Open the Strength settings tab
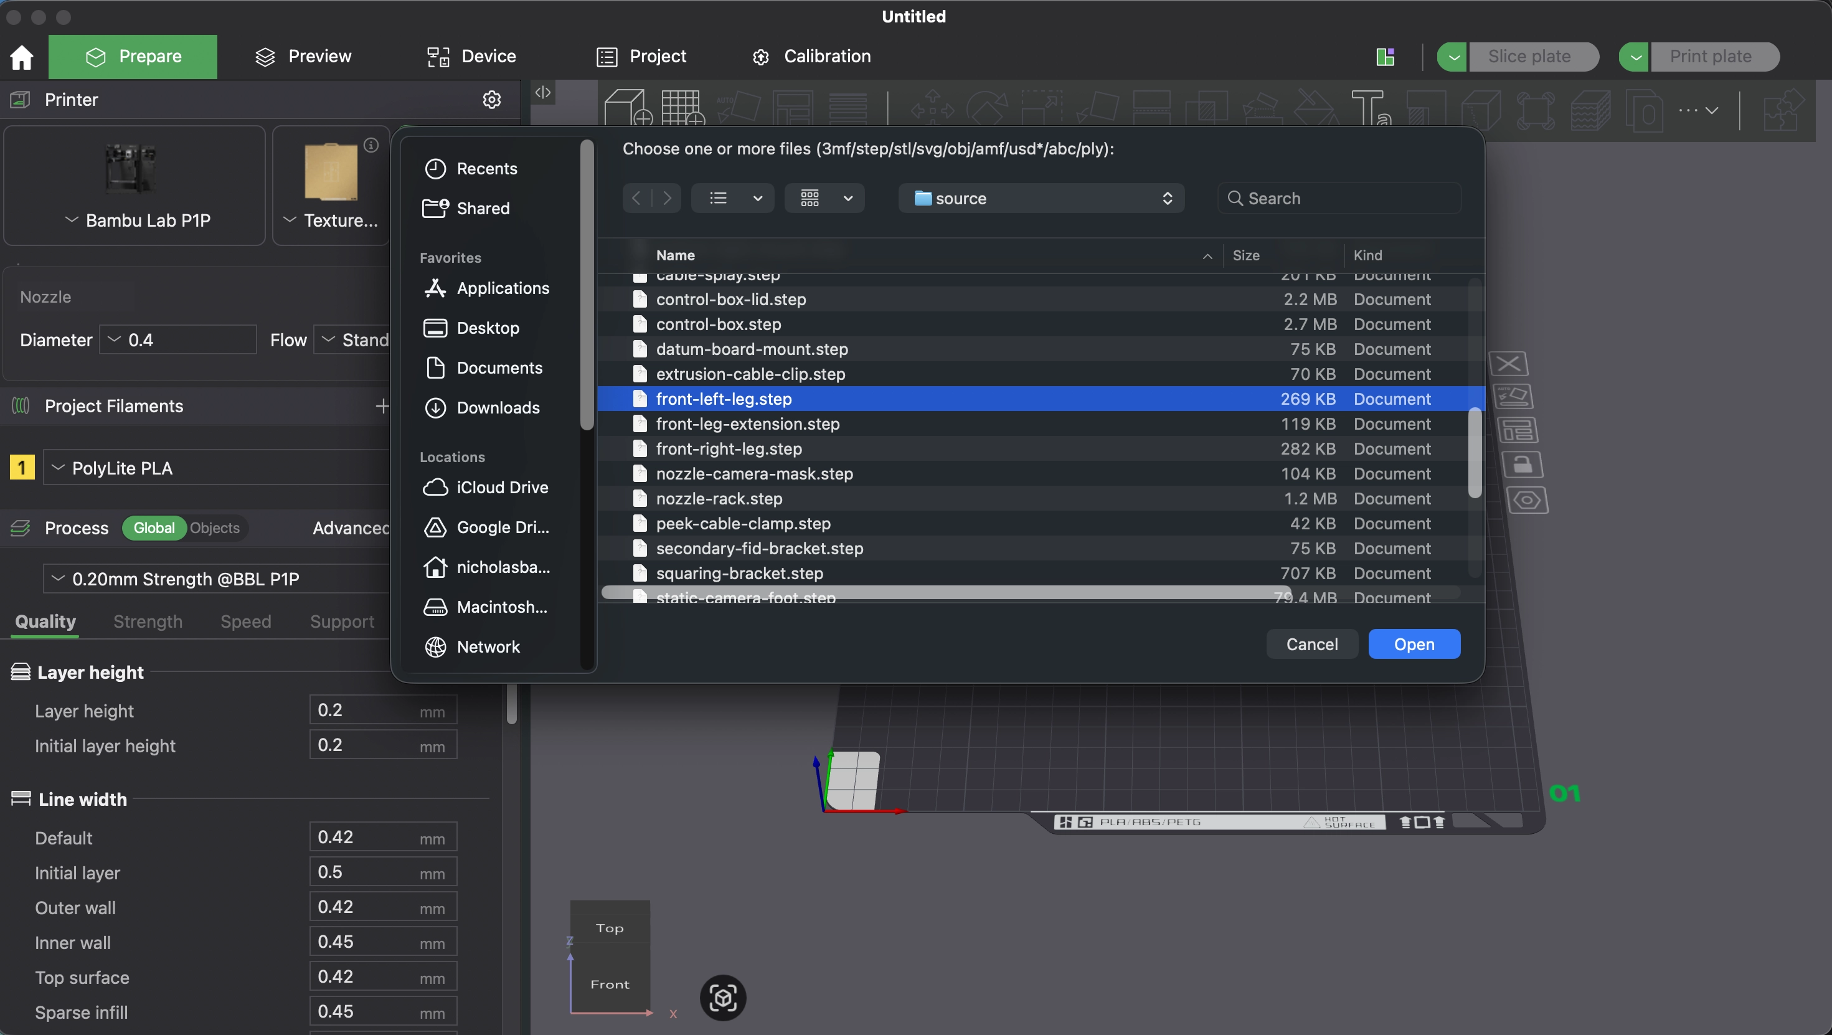This screenshot has height=1035, width=1832. (x=148, y=621)
